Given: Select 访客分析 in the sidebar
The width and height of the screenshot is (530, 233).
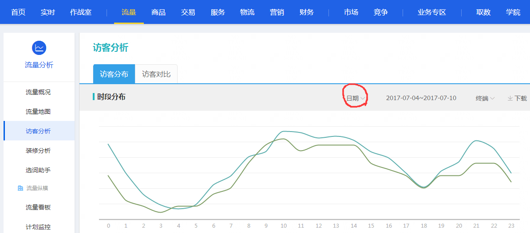Looking at the screenshot, I should point(38,131).
